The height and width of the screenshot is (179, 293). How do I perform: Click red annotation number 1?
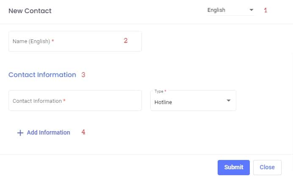tap(265, 10)
